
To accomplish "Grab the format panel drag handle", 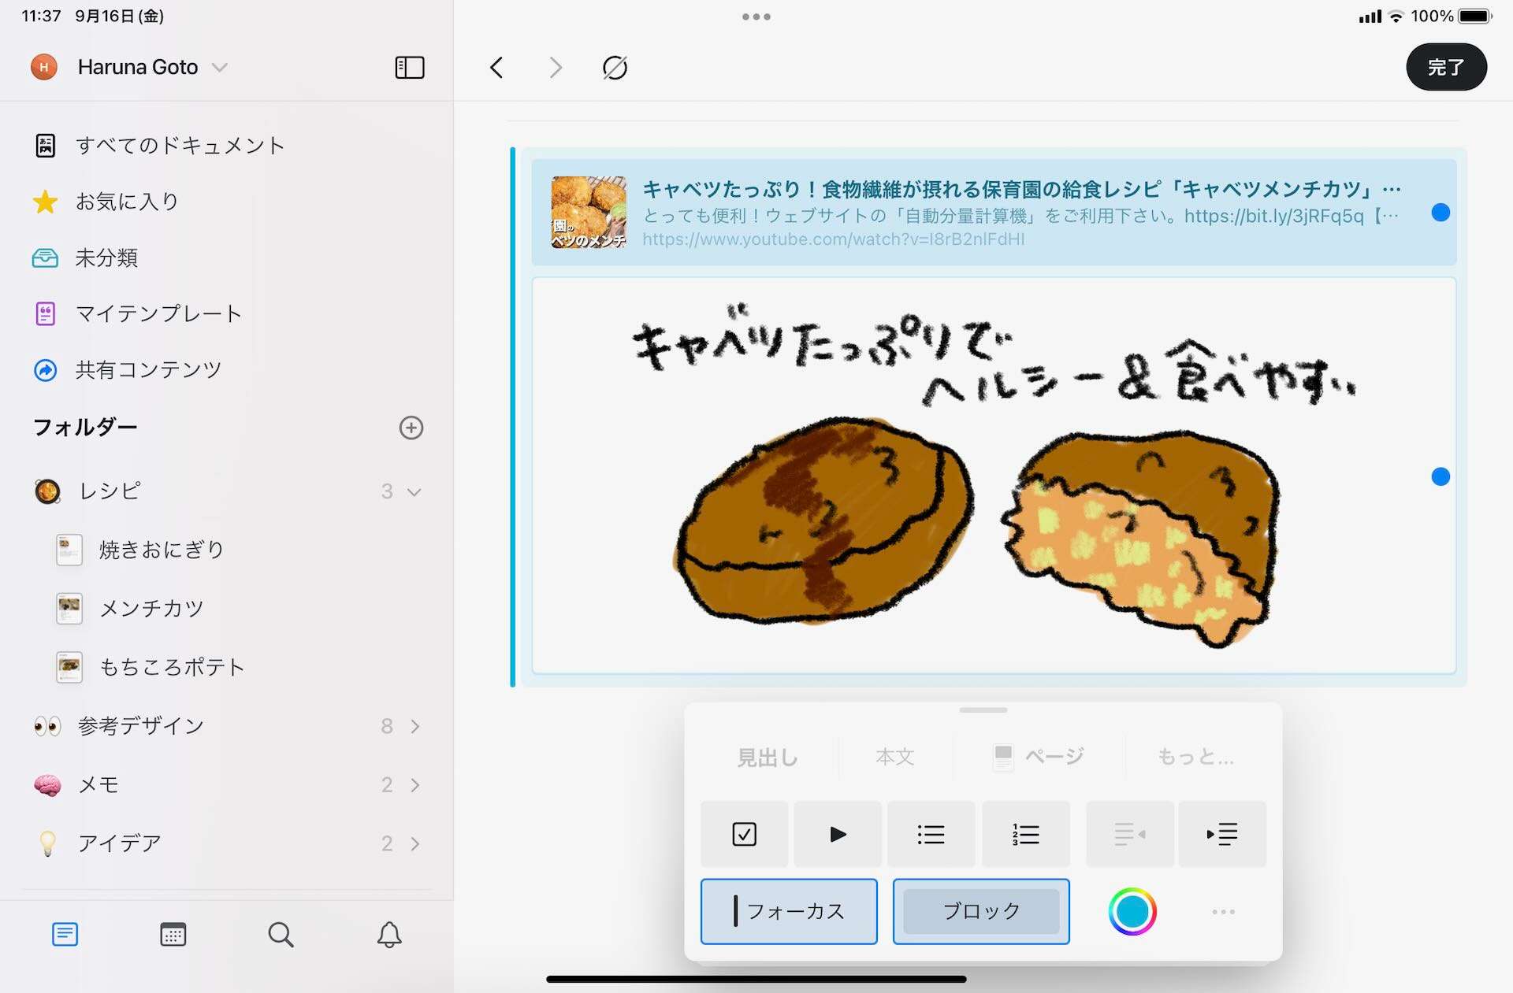I will click(983, 710).
